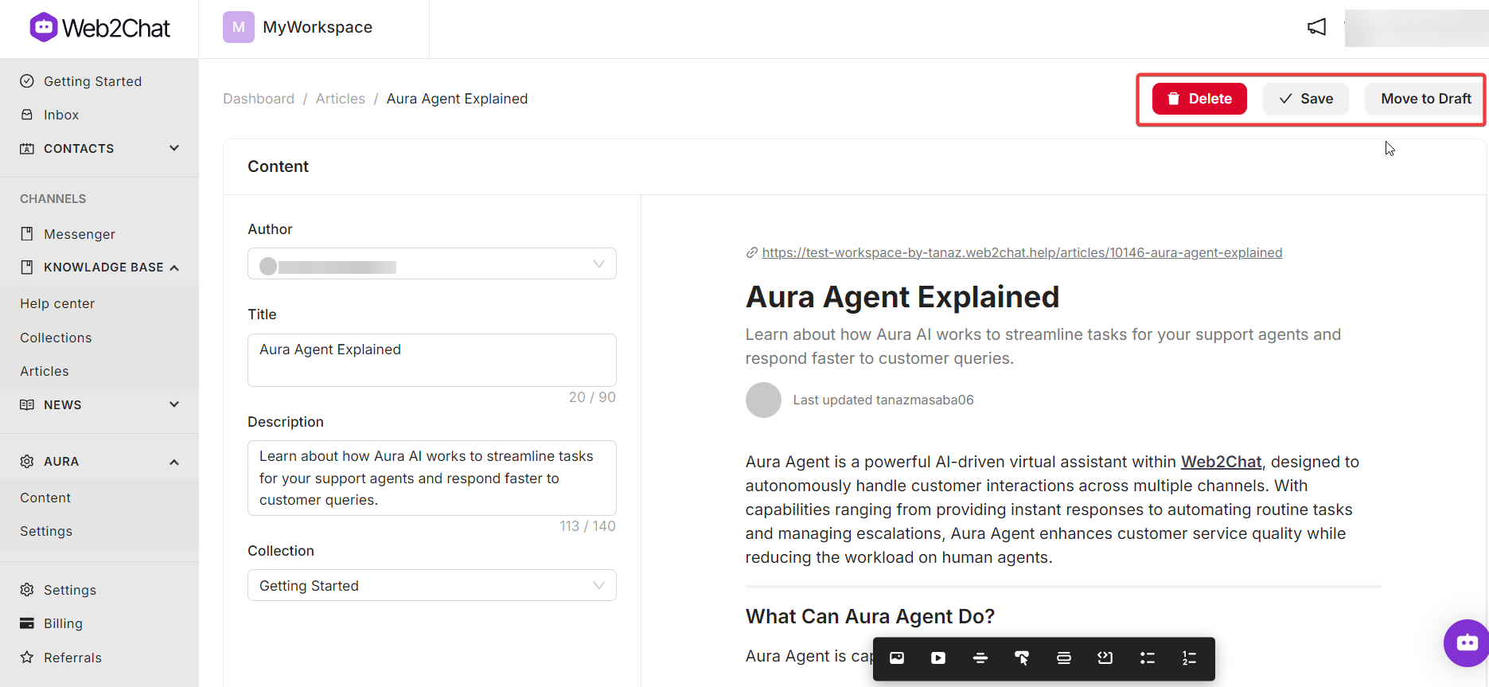
Task: Insert a numbered list from the toolbar
Action: click(1189, 658)
